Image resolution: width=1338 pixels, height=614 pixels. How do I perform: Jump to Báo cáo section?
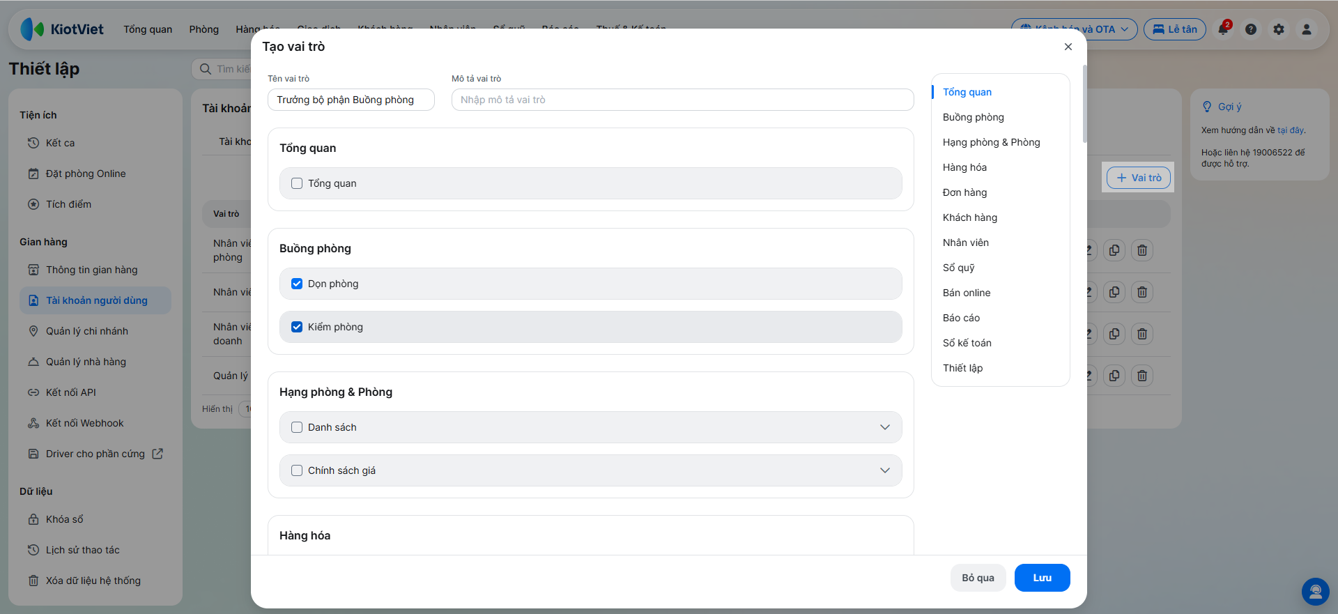coord(962,318)
